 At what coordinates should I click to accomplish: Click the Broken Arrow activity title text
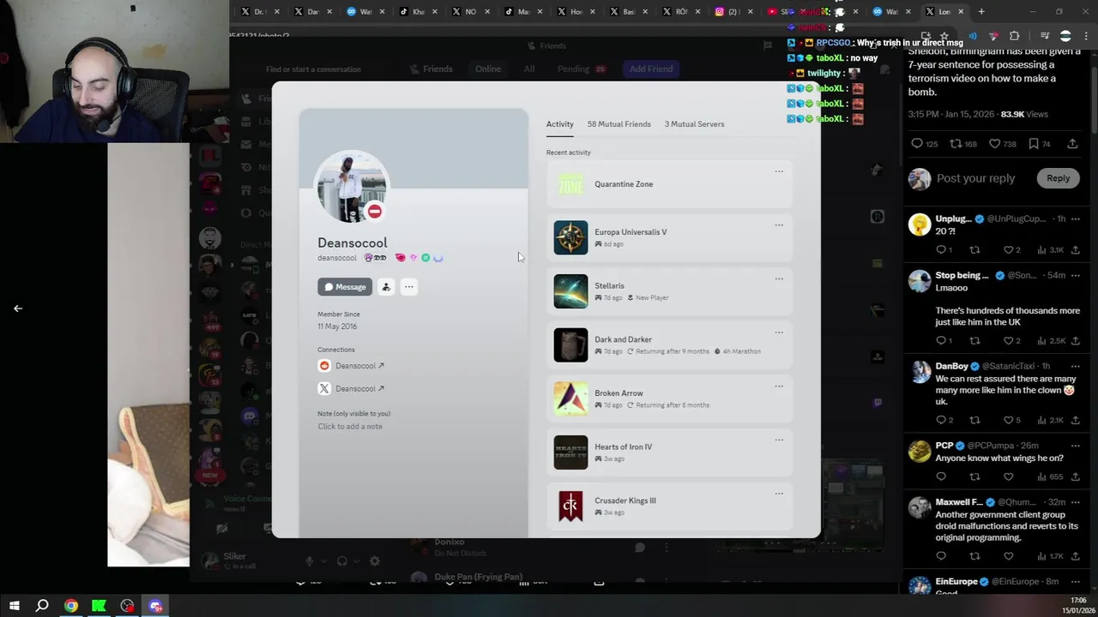(x=618, y=393)
